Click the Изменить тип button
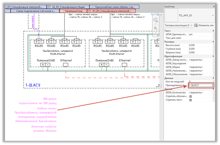This screenshot has width=220, height=145. click(x=204, y=25)
